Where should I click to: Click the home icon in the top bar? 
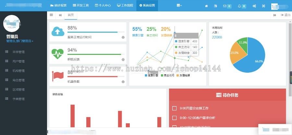click(206, 6)
